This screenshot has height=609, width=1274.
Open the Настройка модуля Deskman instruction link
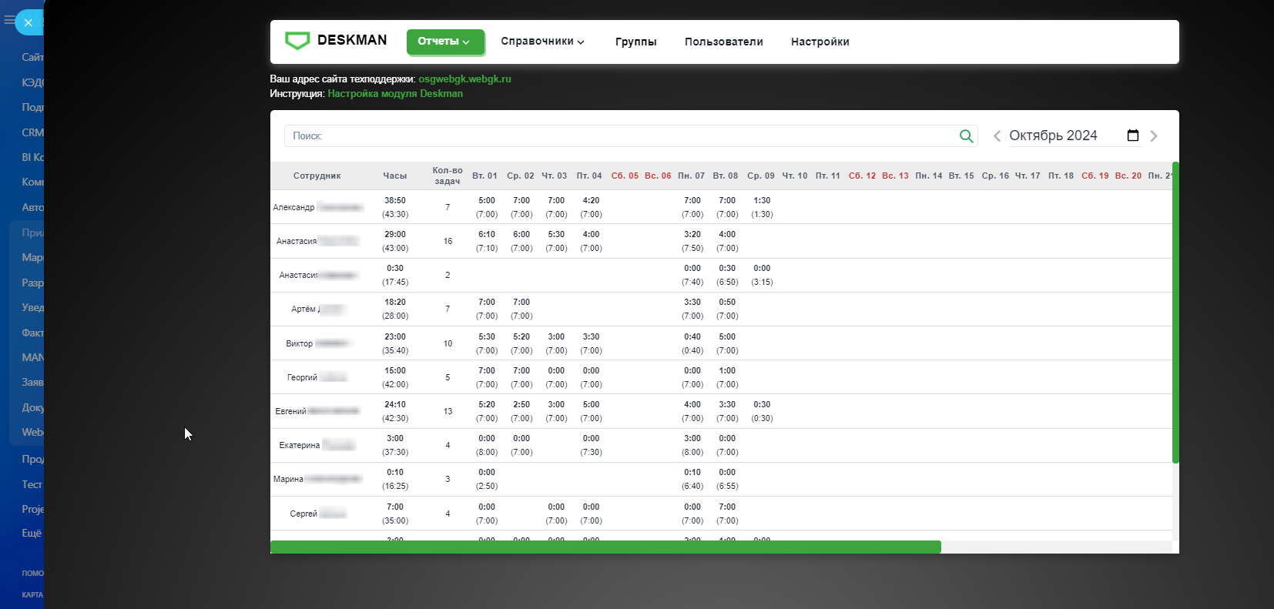tap(395, 93)
